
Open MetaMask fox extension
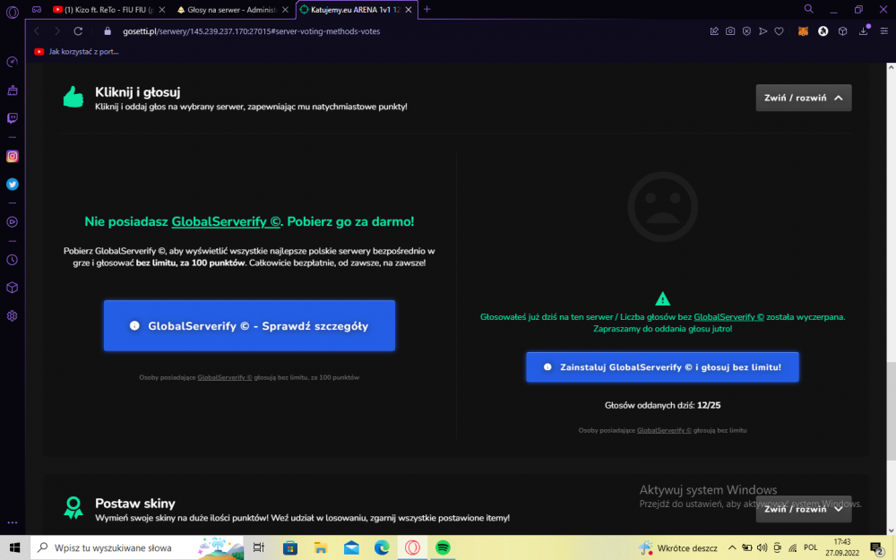tap(803, 31)
